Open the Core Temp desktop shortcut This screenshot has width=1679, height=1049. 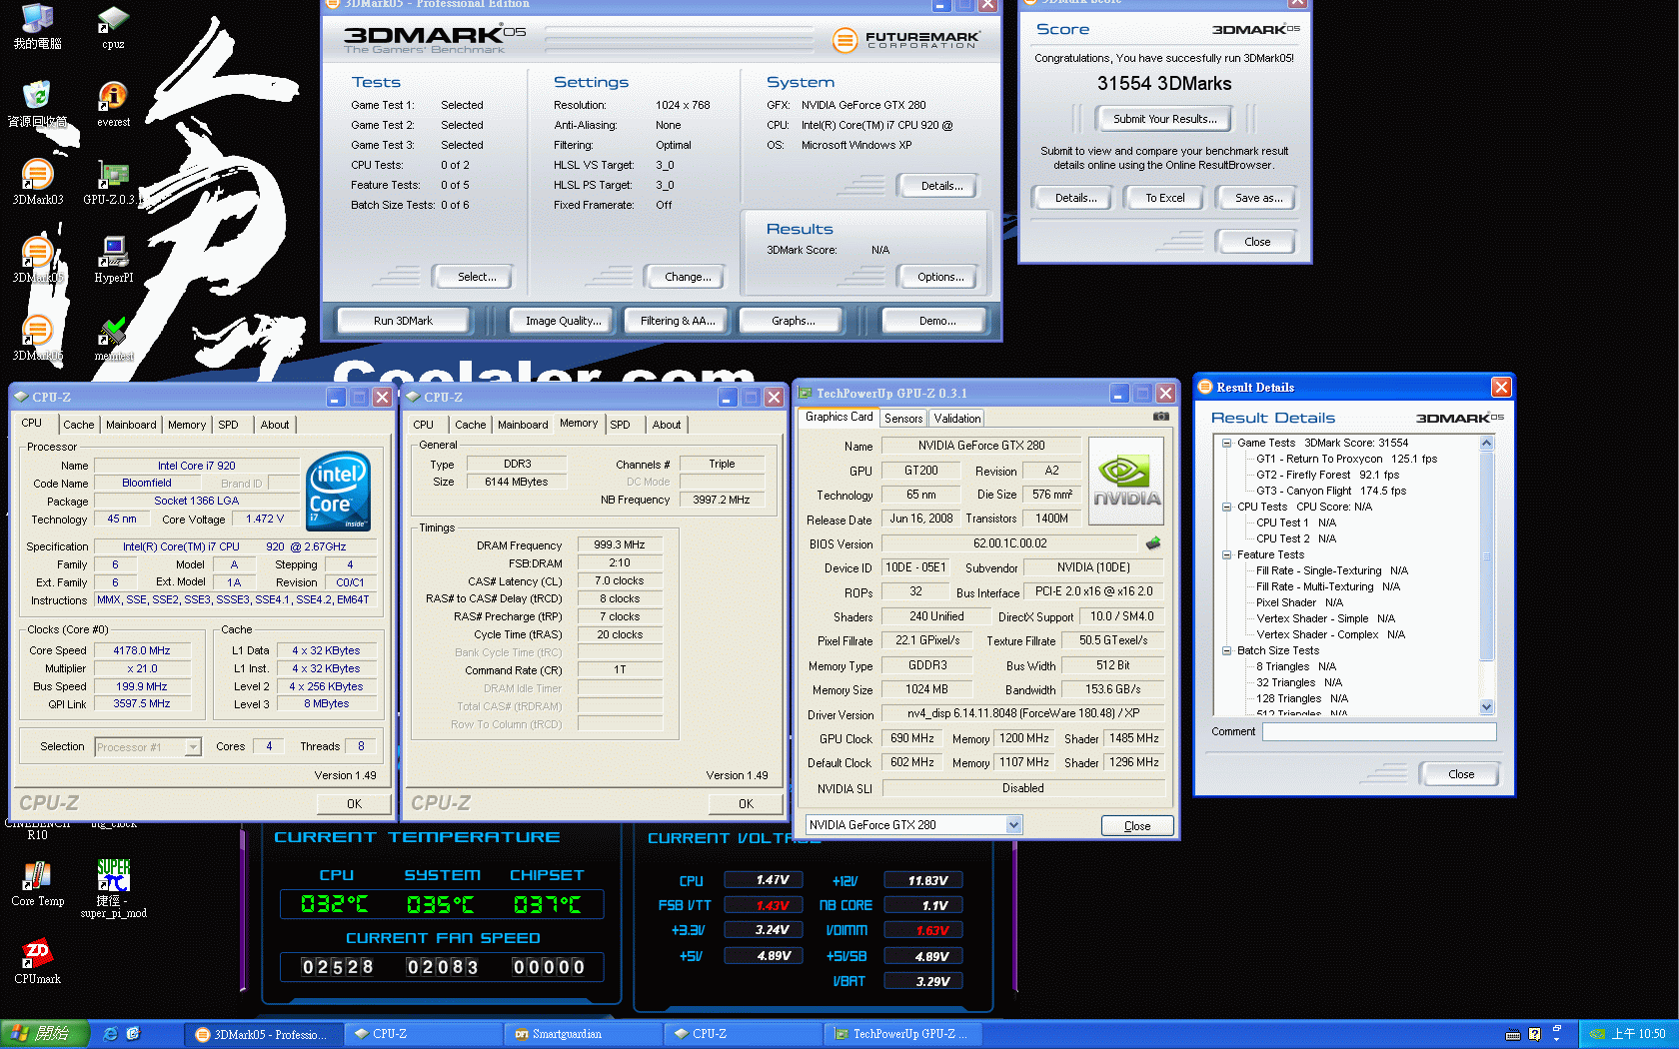pos(37,883)
